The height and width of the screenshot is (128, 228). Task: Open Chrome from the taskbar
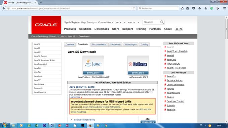106,126
